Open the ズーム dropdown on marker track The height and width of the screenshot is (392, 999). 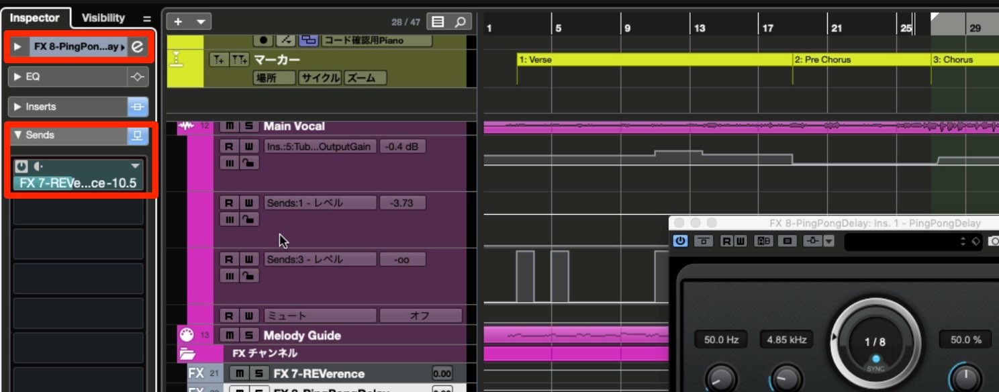[x=365, y=78]
